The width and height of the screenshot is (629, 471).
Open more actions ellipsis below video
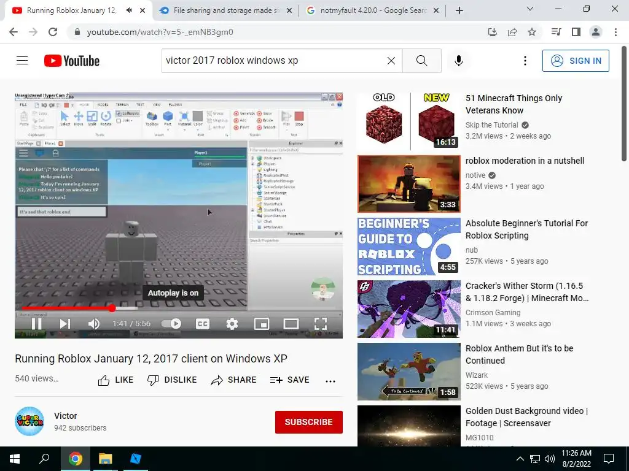click(330, 381)
